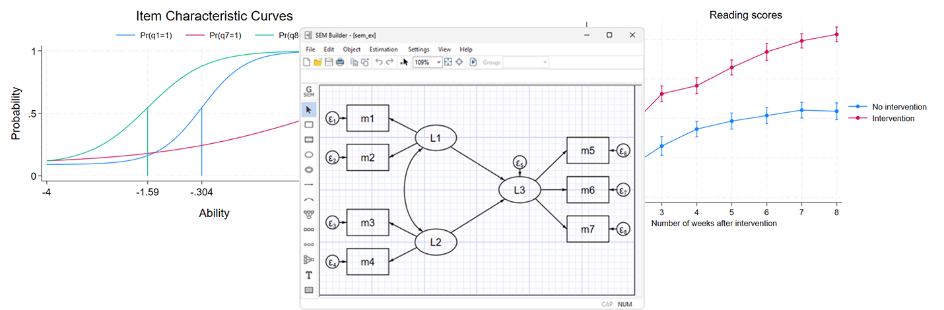Pick the observed variable rectangle tool

click(x=308, y=124)
